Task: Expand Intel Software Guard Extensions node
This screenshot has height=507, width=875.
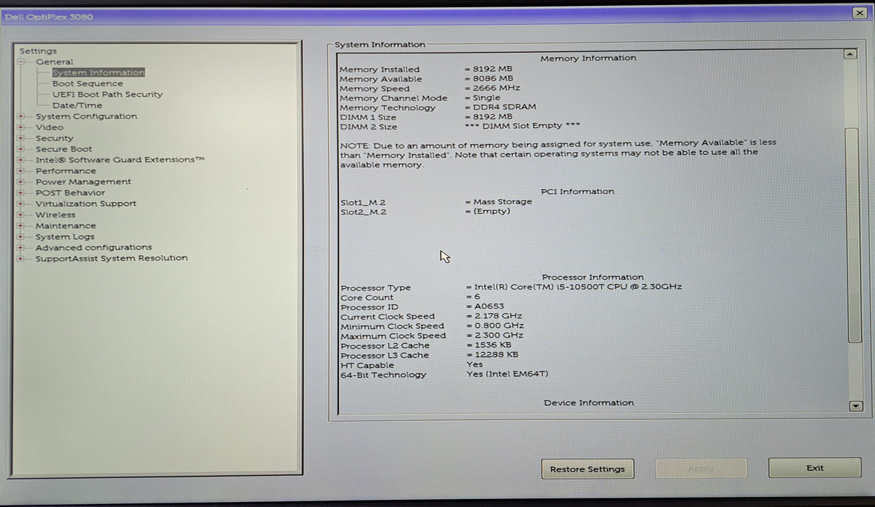Action: [x=21, y=160]
